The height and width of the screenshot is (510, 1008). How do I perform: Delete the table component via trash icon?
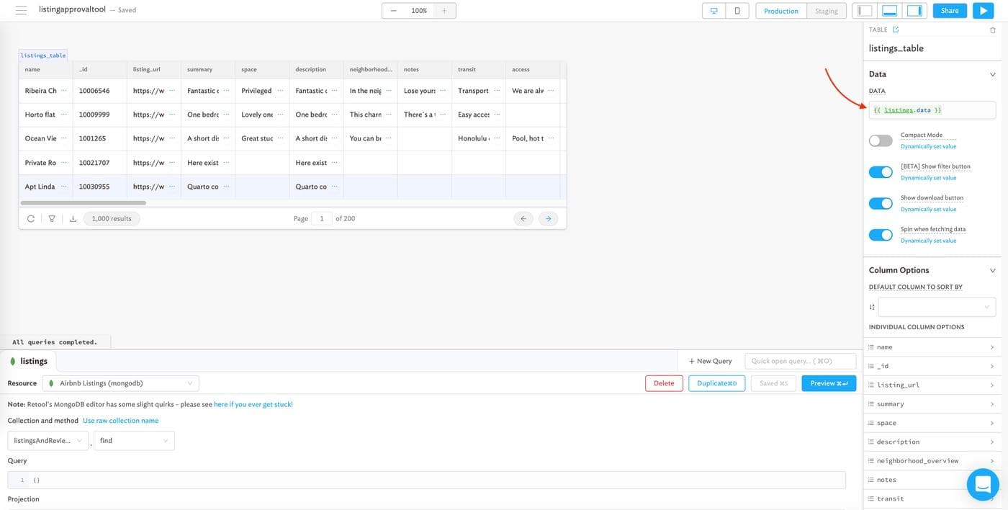click(x=993, y=30)
